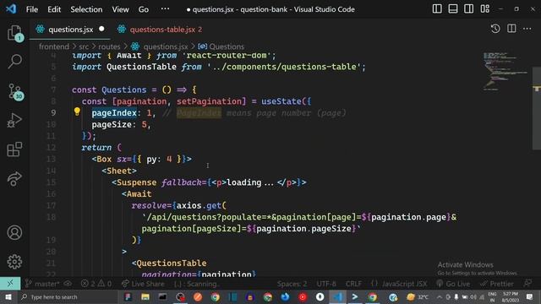Click the lightbulb code action on line 9
Screen dimensions: 541x304
click(x=77, y=111)
